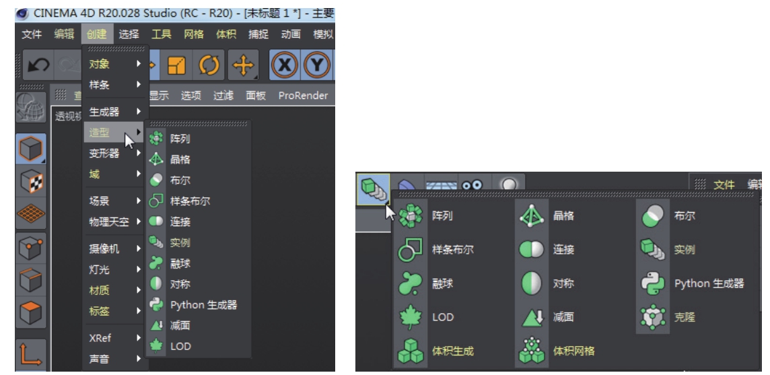Expand the 对象 submenu
The width and height of the screenshot is (770, 375).
(x=115, y=64)
